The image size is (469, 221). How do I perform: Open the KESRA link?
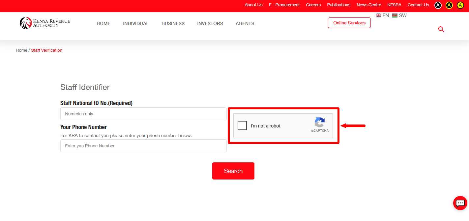point(395,5)
